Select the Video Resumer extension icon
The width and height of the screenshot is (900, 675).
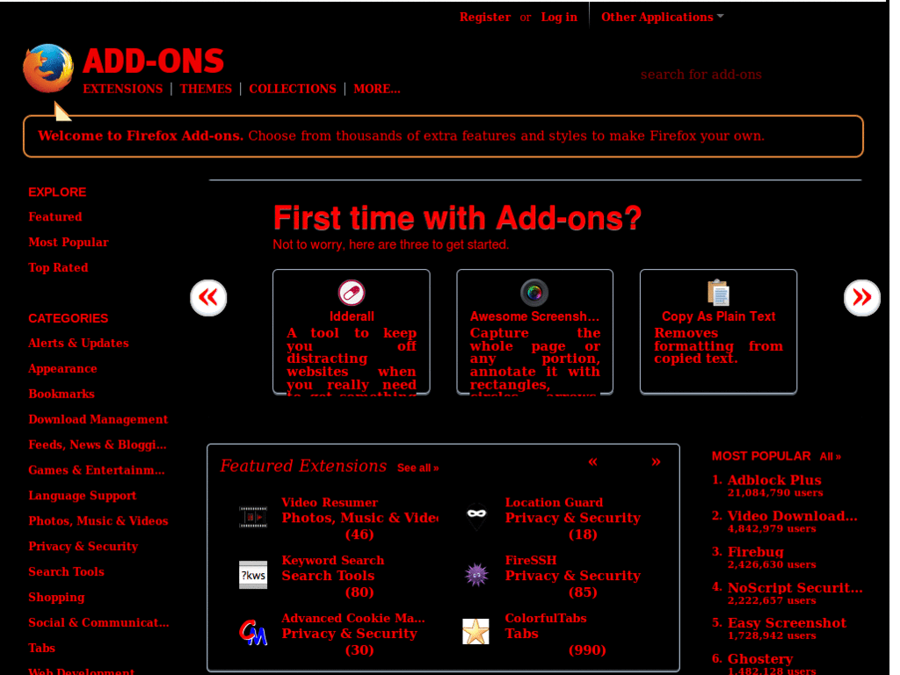(253, 517)
